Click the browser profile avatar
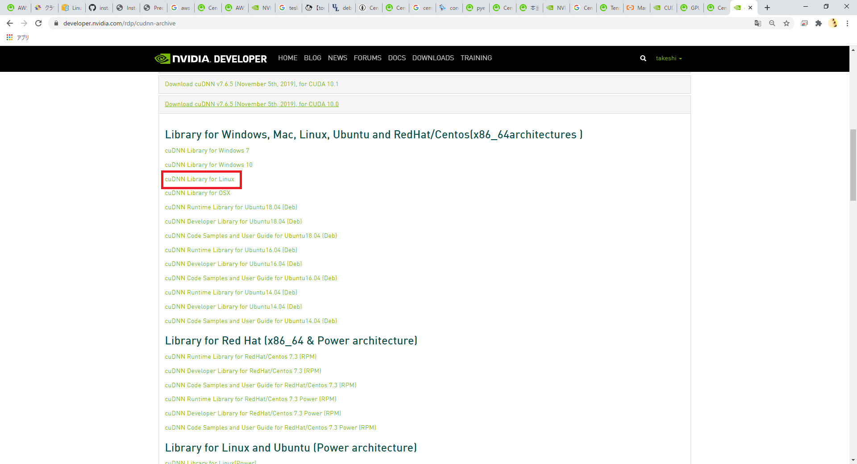Image resolution: width=857 pixels, height=464 pixels. point(833,23)
